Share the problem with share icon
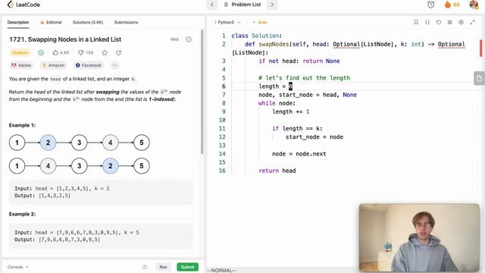The width and height of the screenshot is (485, 273). [118, 52]
